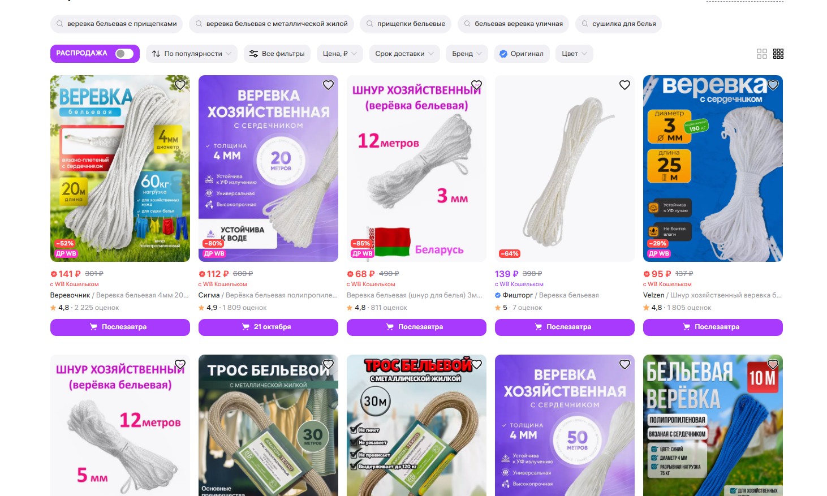Screen dimensions: 827x496
Task: Switch to dense grid view icon
Action: click(778, 54)
